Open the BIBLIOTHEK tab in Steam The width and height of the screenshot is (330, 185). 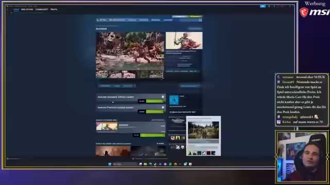point(27,9)
